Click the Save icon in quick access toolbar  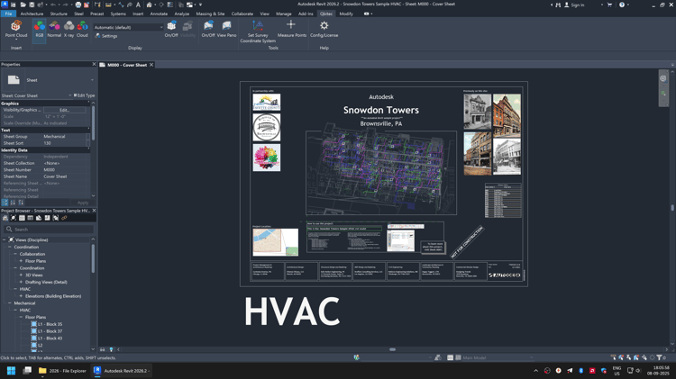(32, 5)
